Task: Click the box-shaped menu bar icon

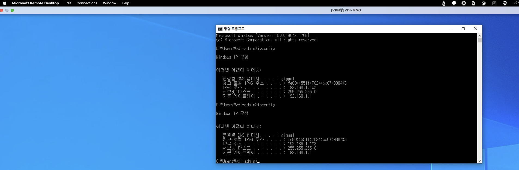Action: click(x=484, y=3)
